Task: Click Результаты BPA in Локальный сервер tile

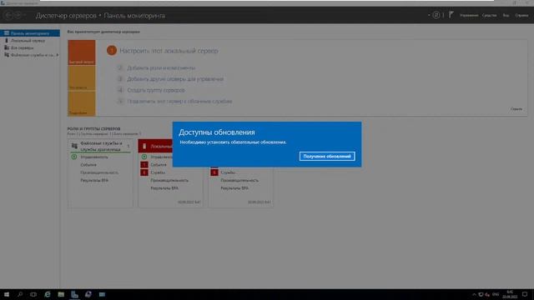Action: pyautogui.click(x=164, y=188)
